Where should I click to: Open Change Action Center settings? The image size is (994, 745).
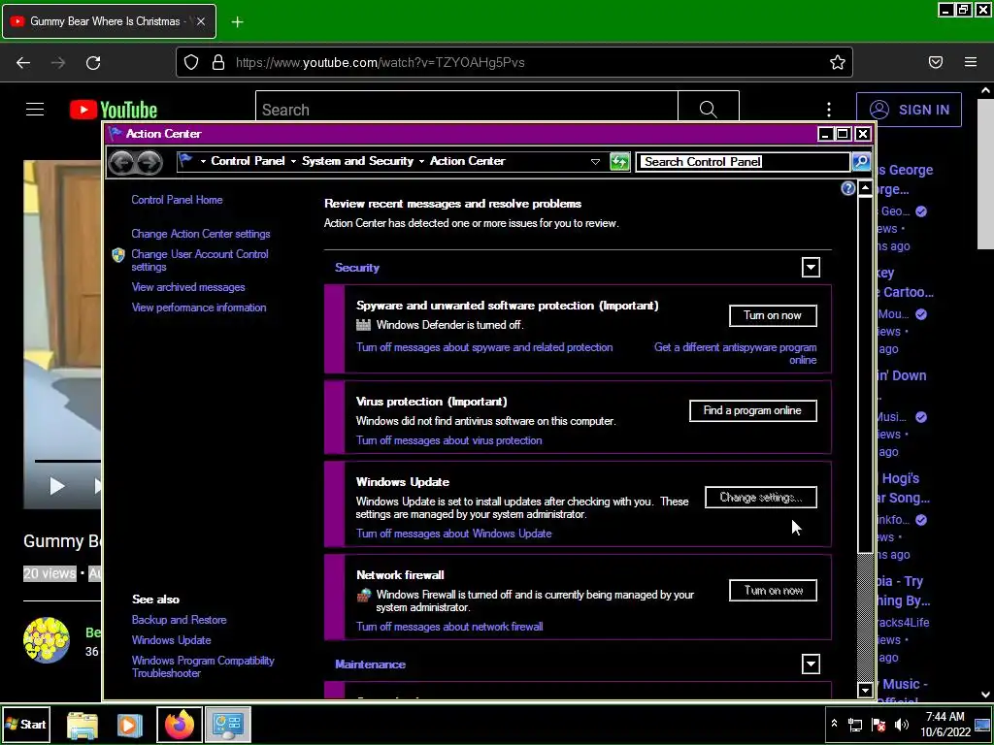(x=200, y=234)
